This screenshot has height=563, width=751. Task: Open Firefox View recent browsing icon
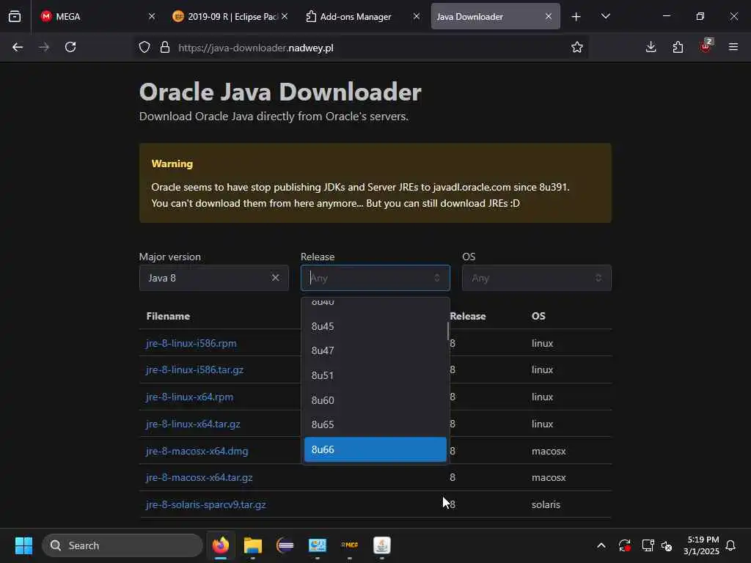15,16
